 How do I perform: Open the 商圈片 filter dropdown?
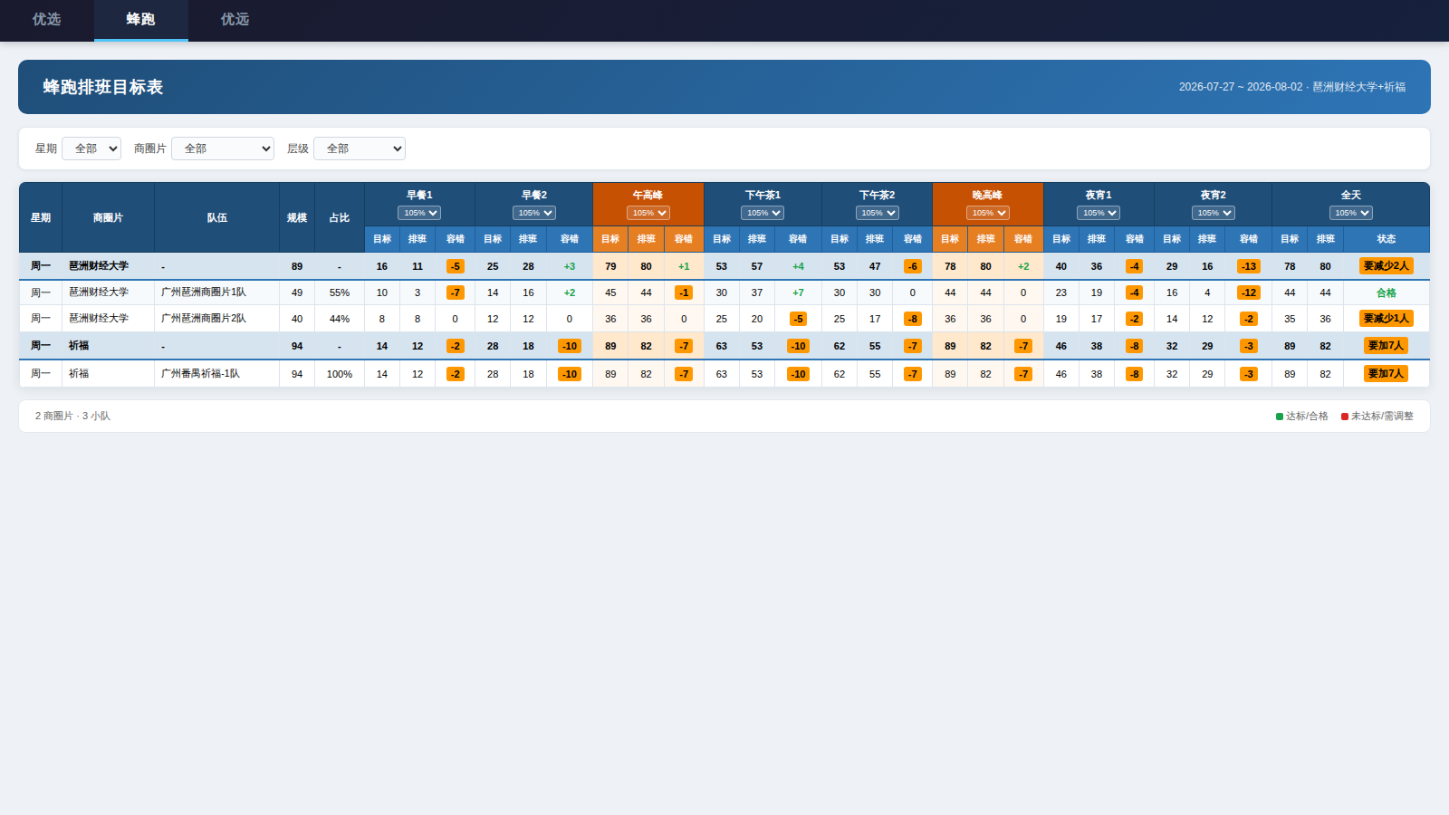(223, 149)
